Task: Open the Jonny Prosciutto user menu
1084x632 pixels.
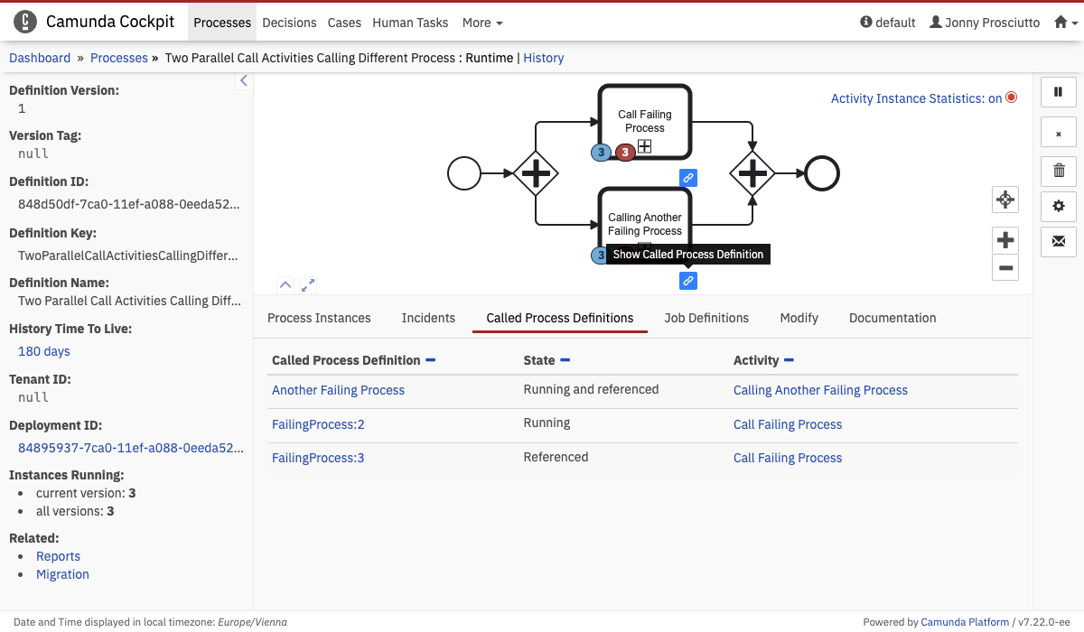Action: (985, 23)
